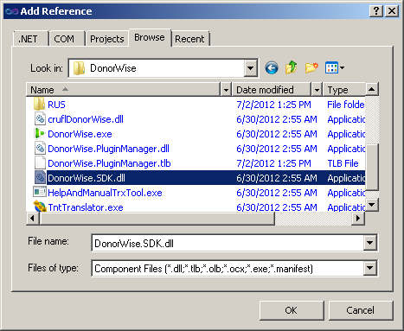This screenshot has height=331, width=404.
Task: Click the horizontal scrollbar right arrow
Action: coord(358,219)
